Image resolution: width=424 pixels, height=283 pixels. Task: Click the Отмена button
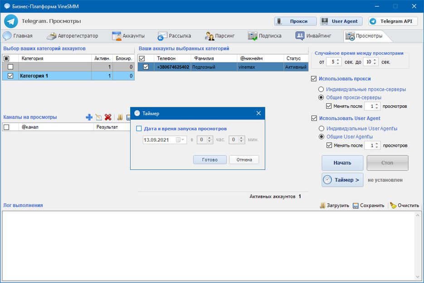(x=244, y=159)
